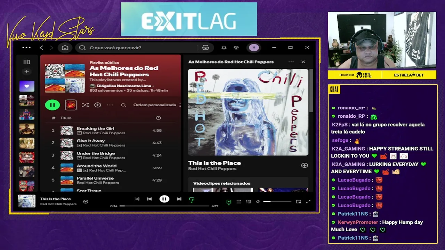Open Now Playing panel more options
445x250 pixels.
click(291, 62)
